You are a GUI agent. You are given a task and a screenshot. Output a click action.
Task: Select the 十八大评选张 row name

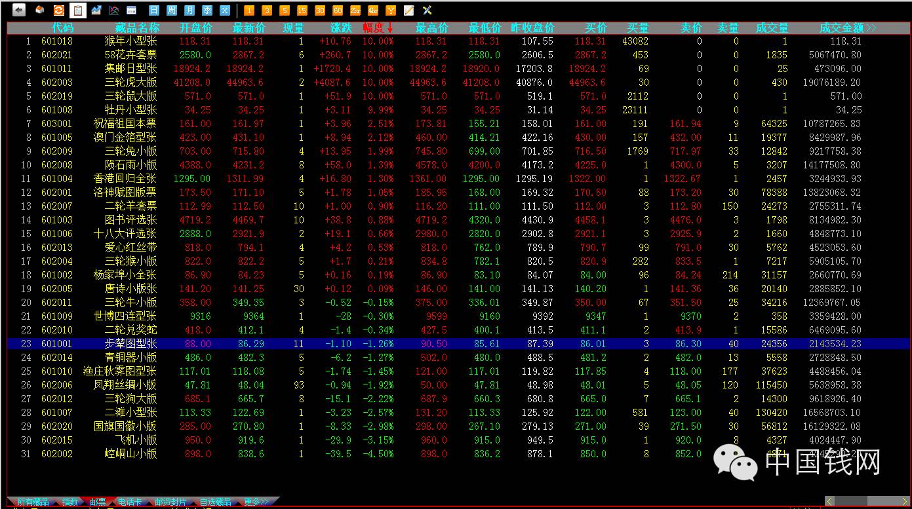(x=125, y=234)
